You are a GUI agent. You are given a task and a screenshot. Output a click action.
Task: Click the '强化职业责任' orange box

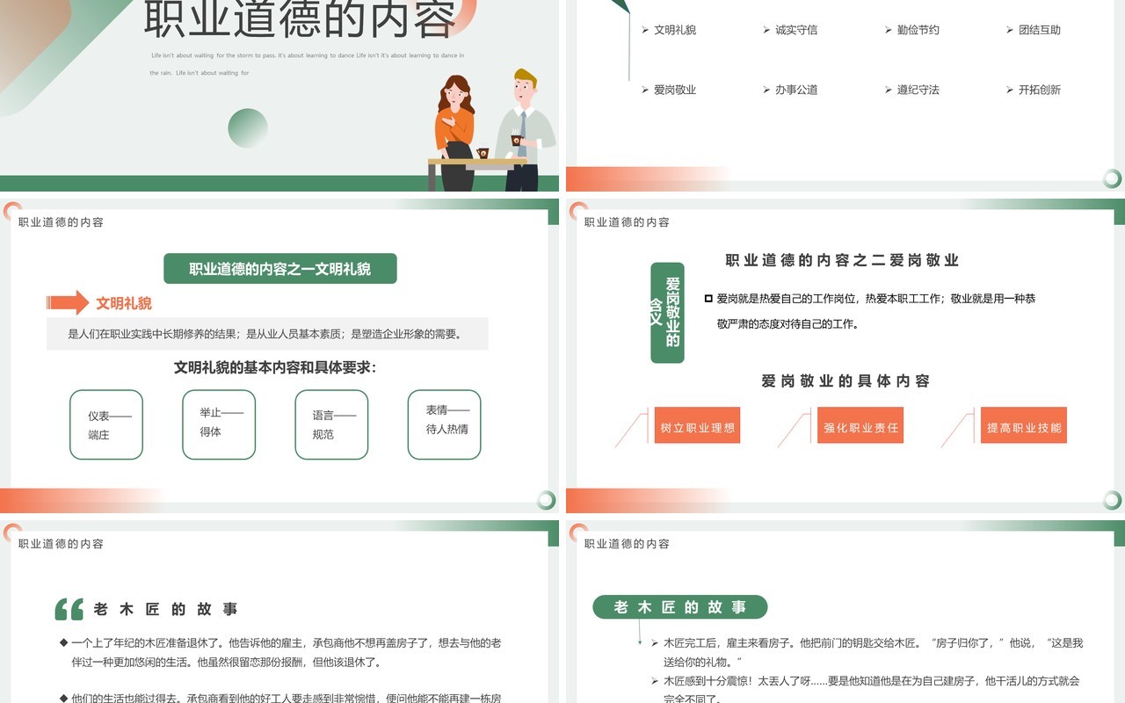860,425
